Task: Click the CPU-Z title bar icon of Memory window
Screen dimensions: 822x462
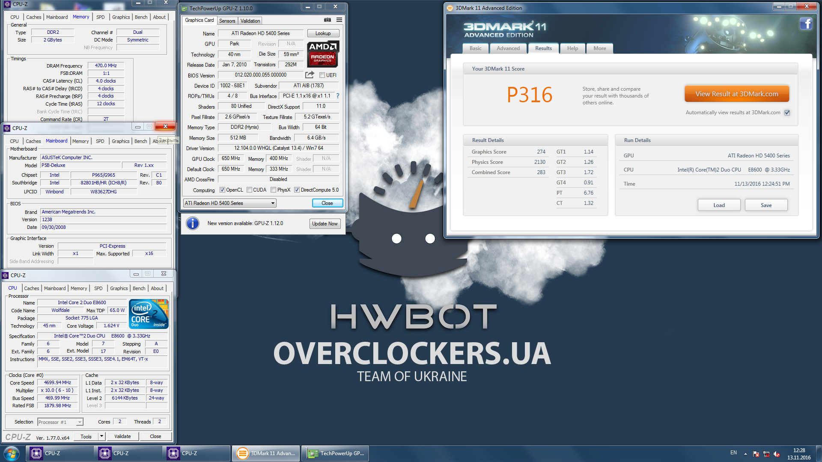Action: pyautogui.click(x=7, y=4)
